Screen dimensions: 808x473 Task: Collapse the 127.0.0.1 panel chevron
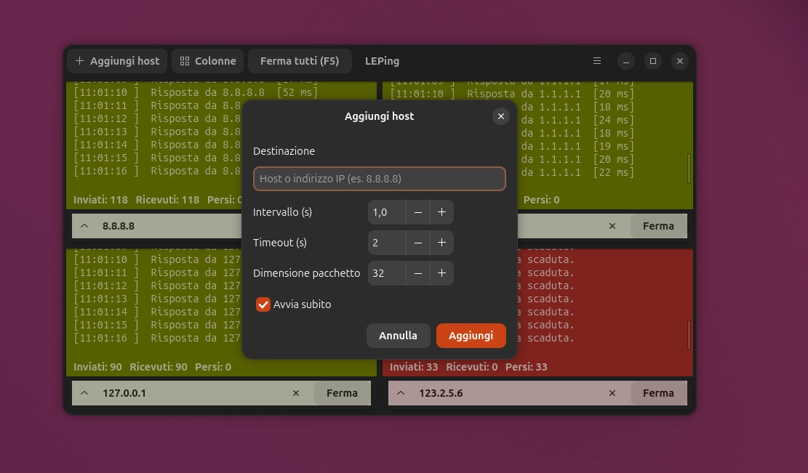84,393
